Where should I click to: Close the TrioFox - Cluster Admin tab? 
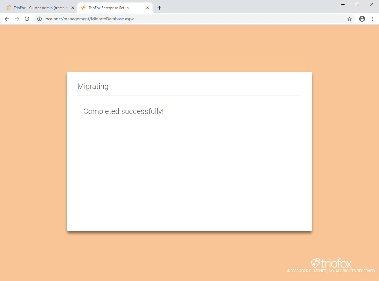tap(73, 8)
